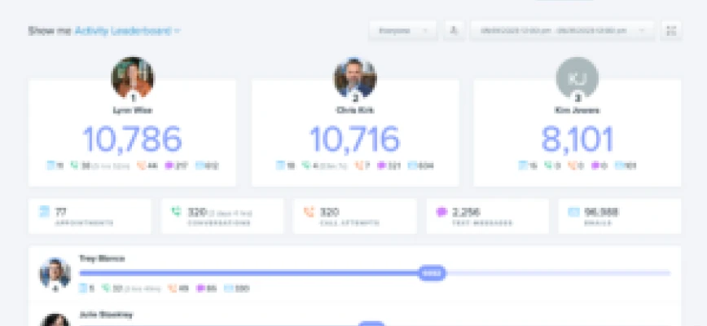Click orange call attempts icon in 8,101 card

(572, 165)
